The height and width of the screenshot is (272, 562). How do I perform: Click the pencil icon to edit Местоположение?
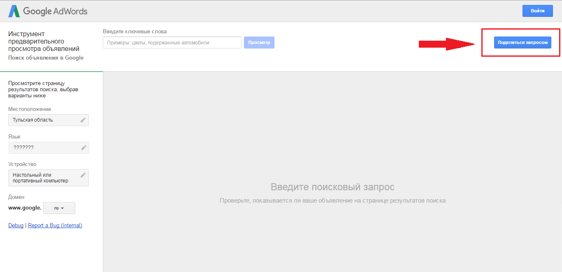84,120
